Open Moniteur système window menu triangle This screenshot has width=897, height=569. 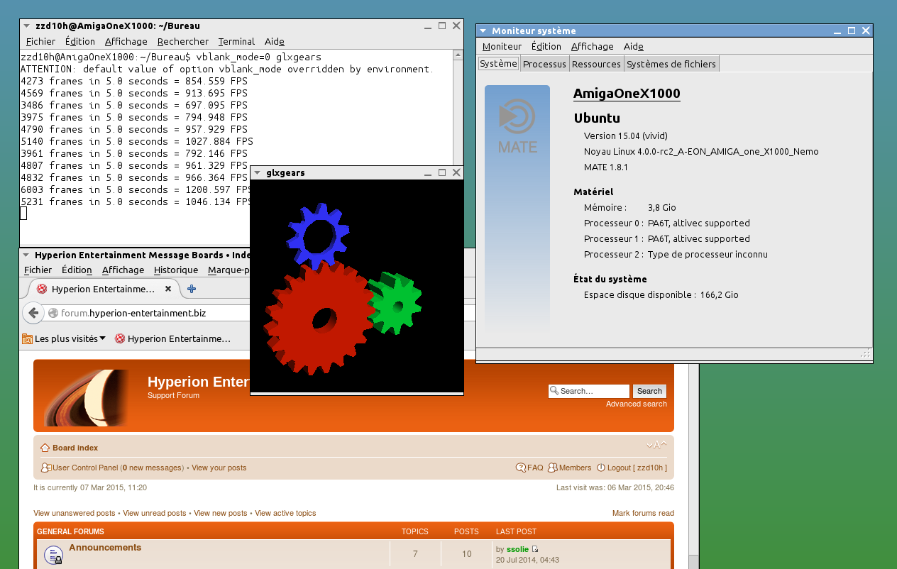483,31
